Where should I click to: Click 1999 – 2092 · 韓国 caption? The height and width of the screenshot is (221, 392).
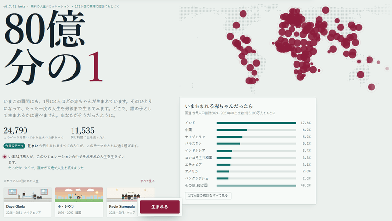coord(70,213)
